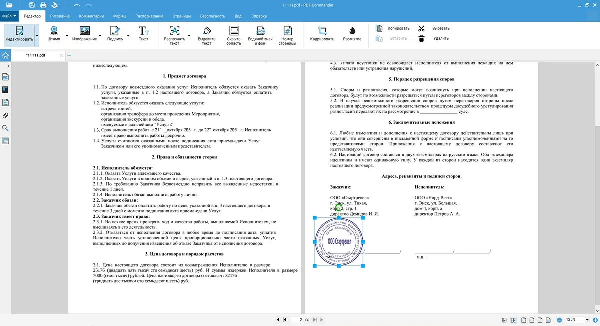Insert page numbers with Номер страницы
Viewport: 600px width, 326px height.
point(287,35)
